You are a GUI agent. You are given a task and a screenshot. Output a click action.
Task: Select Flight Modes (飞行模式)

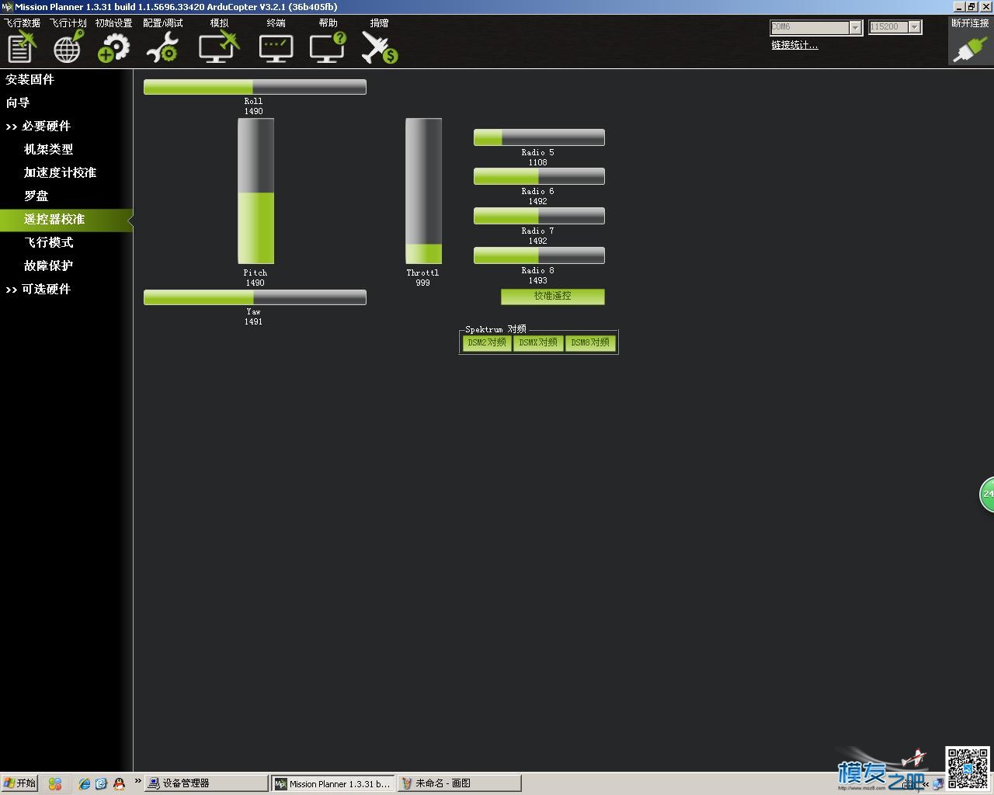49,242
